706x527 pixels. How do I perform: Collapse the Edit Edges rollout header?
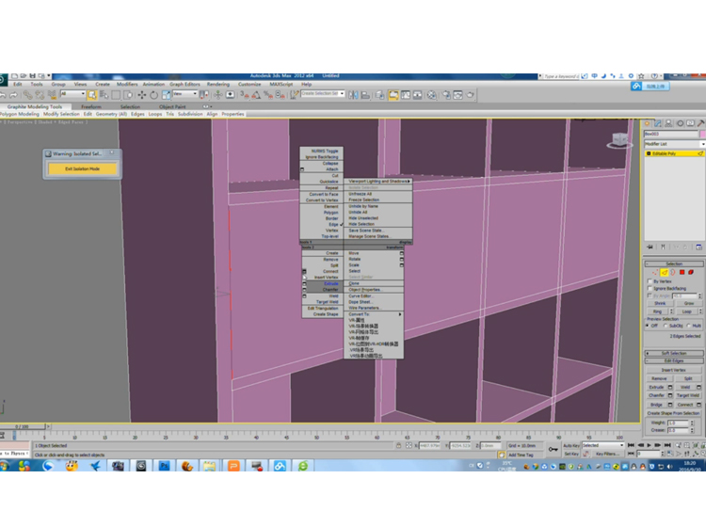pos(674,361)
